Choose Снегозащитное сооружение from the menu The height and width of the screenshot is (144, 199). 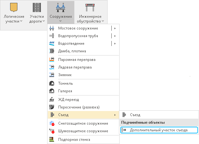tap(84, 123)
